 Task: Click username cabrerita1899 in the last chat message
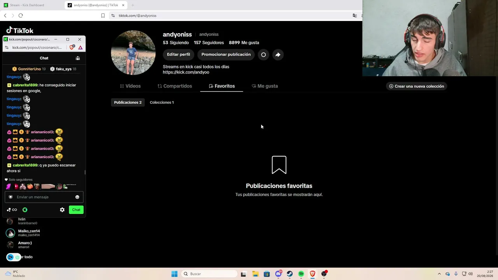point(25,165)
